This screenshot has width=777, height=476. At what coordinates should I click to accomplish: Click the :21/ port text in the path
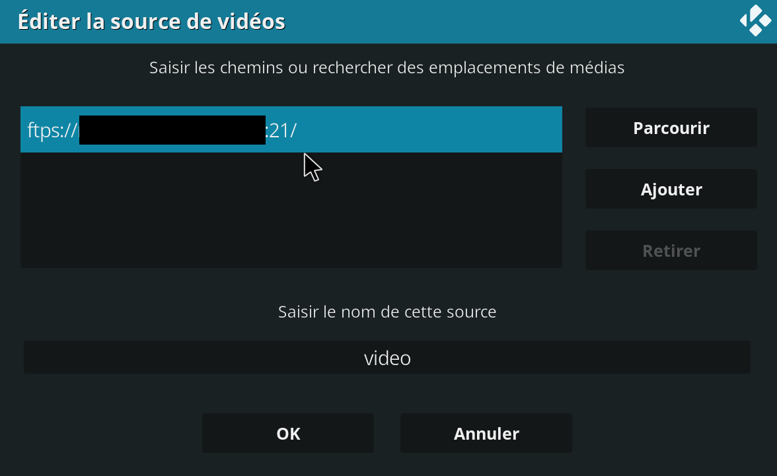(x=281, y=130)
